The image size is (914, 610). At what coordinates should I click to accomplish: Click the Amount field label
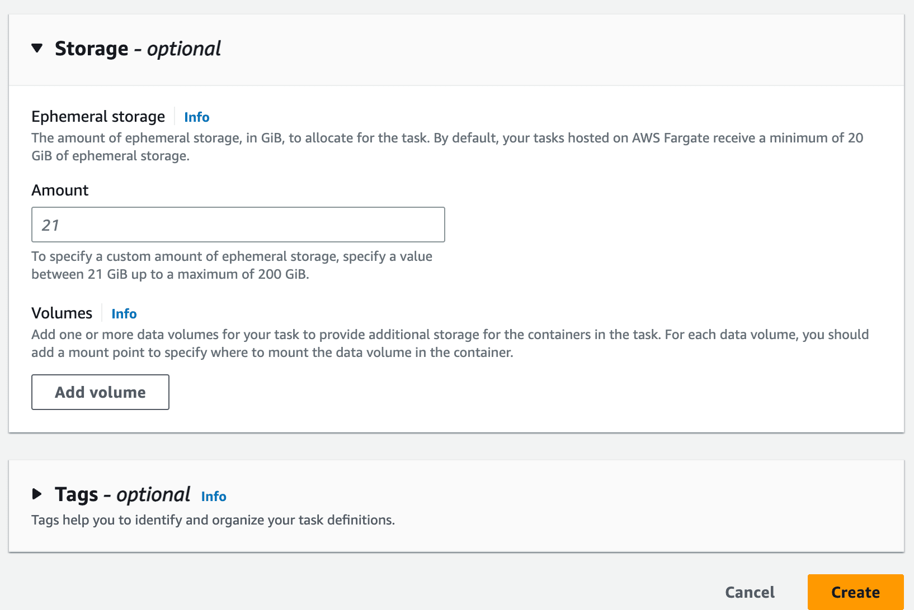[60, 190]
